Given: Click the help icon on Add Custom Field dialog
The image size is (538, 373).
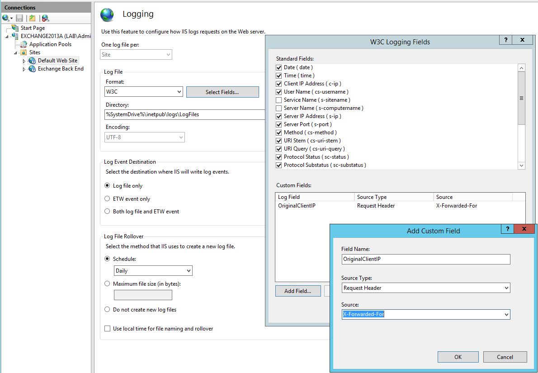Looking at the screenshot, I should pos(507,229).
